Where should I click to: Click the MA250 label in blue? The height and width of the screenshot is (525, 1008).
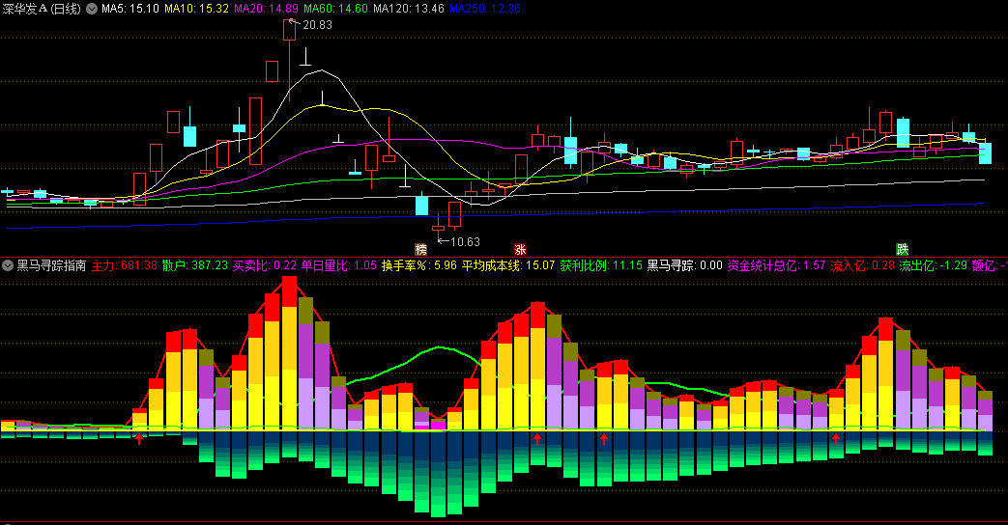[485, 9]
